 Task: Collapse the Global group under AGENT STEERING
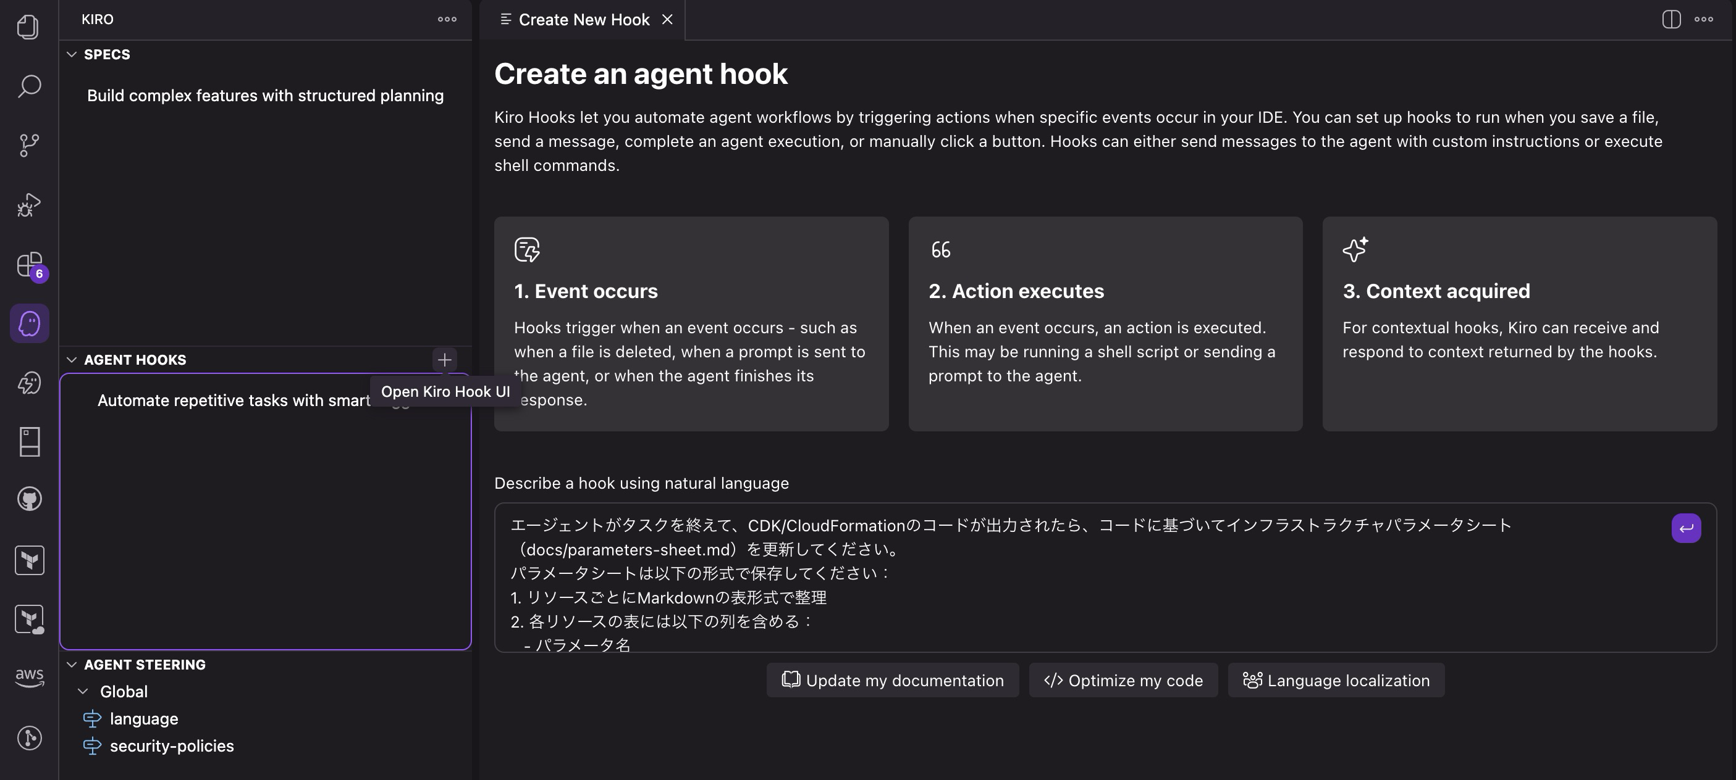click(x=83, y=691)
